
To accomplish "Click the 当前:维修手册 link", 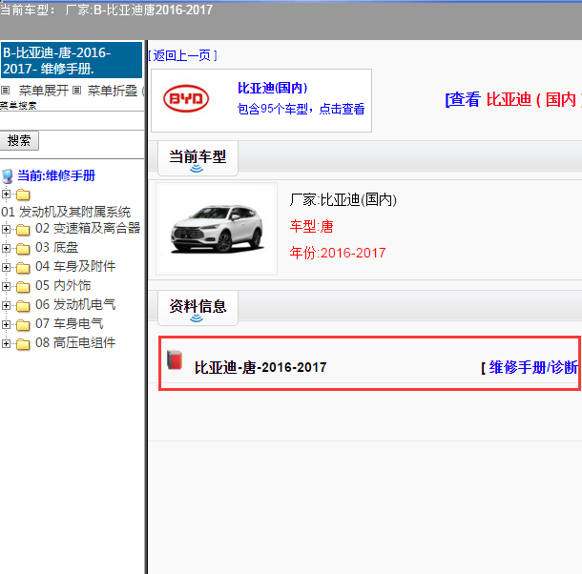I will [56, 175].
